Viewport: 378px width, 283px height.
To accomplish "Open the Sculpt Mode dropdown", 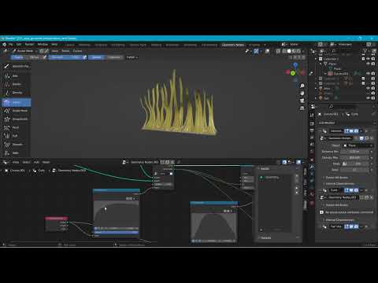I will click(x=25, y=51).
